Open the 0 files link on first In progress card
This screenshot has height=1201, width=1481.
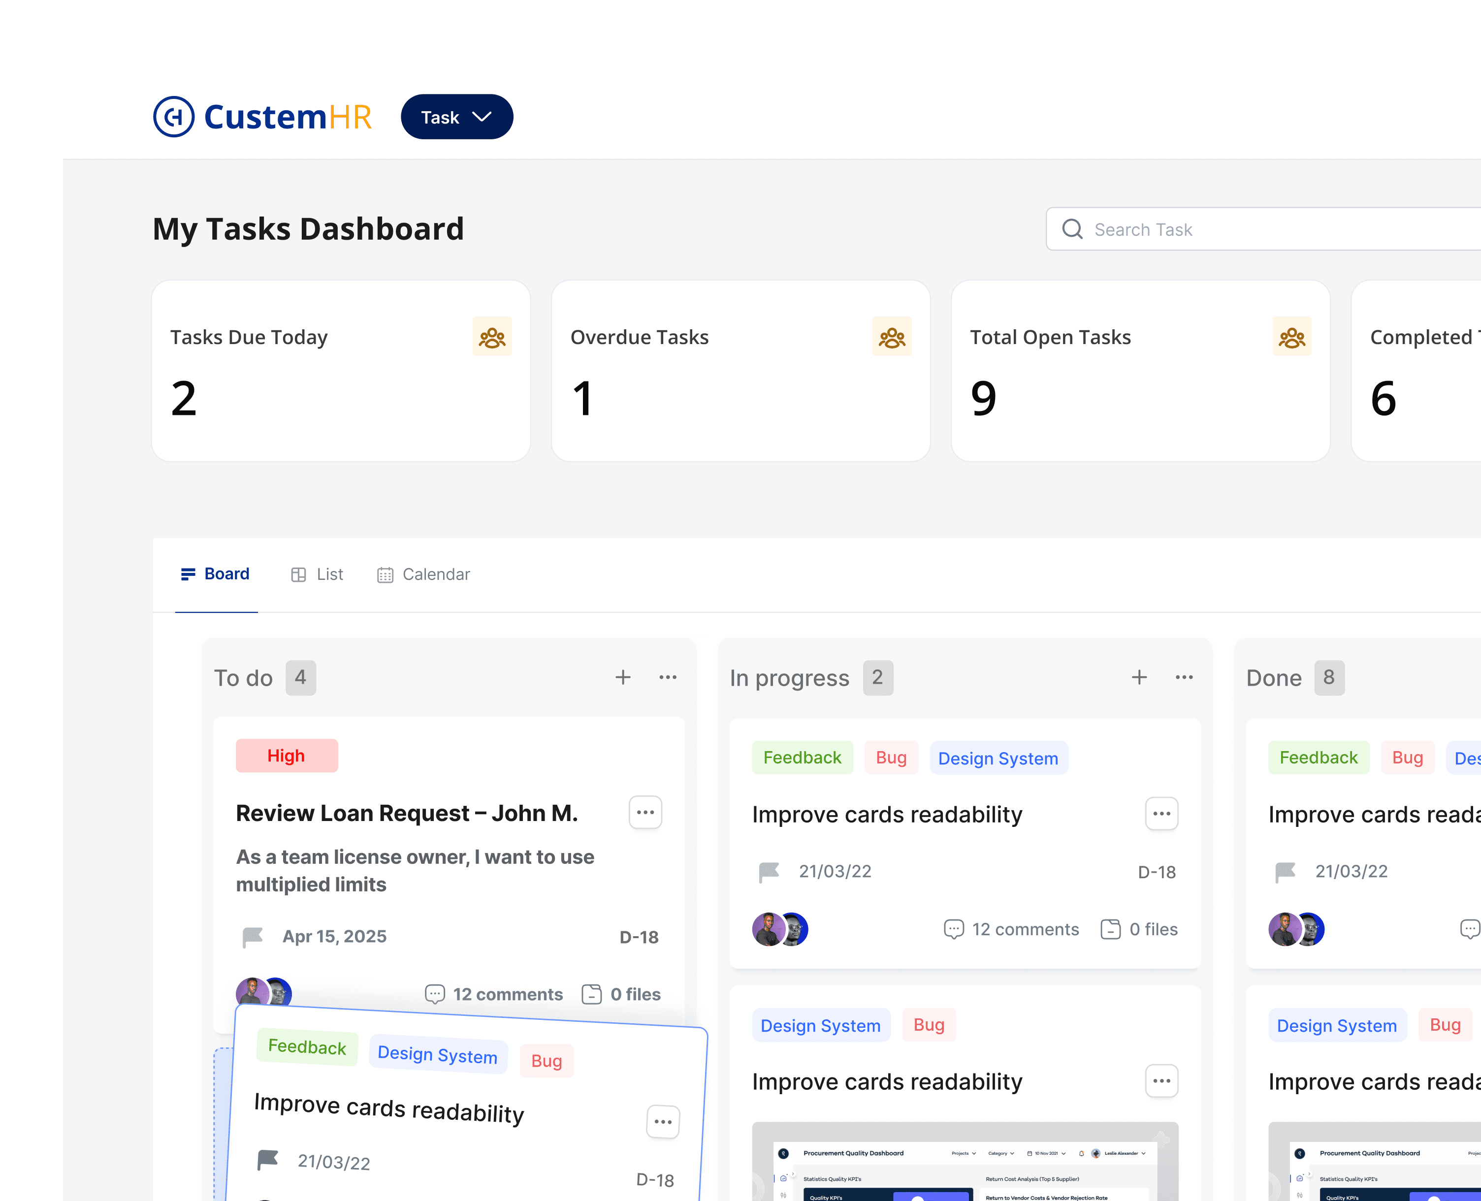[1139, 929]
